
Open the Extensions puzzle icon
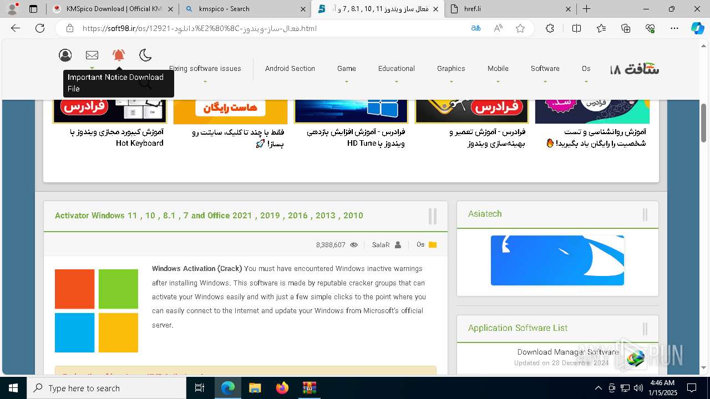coord(550,28)
